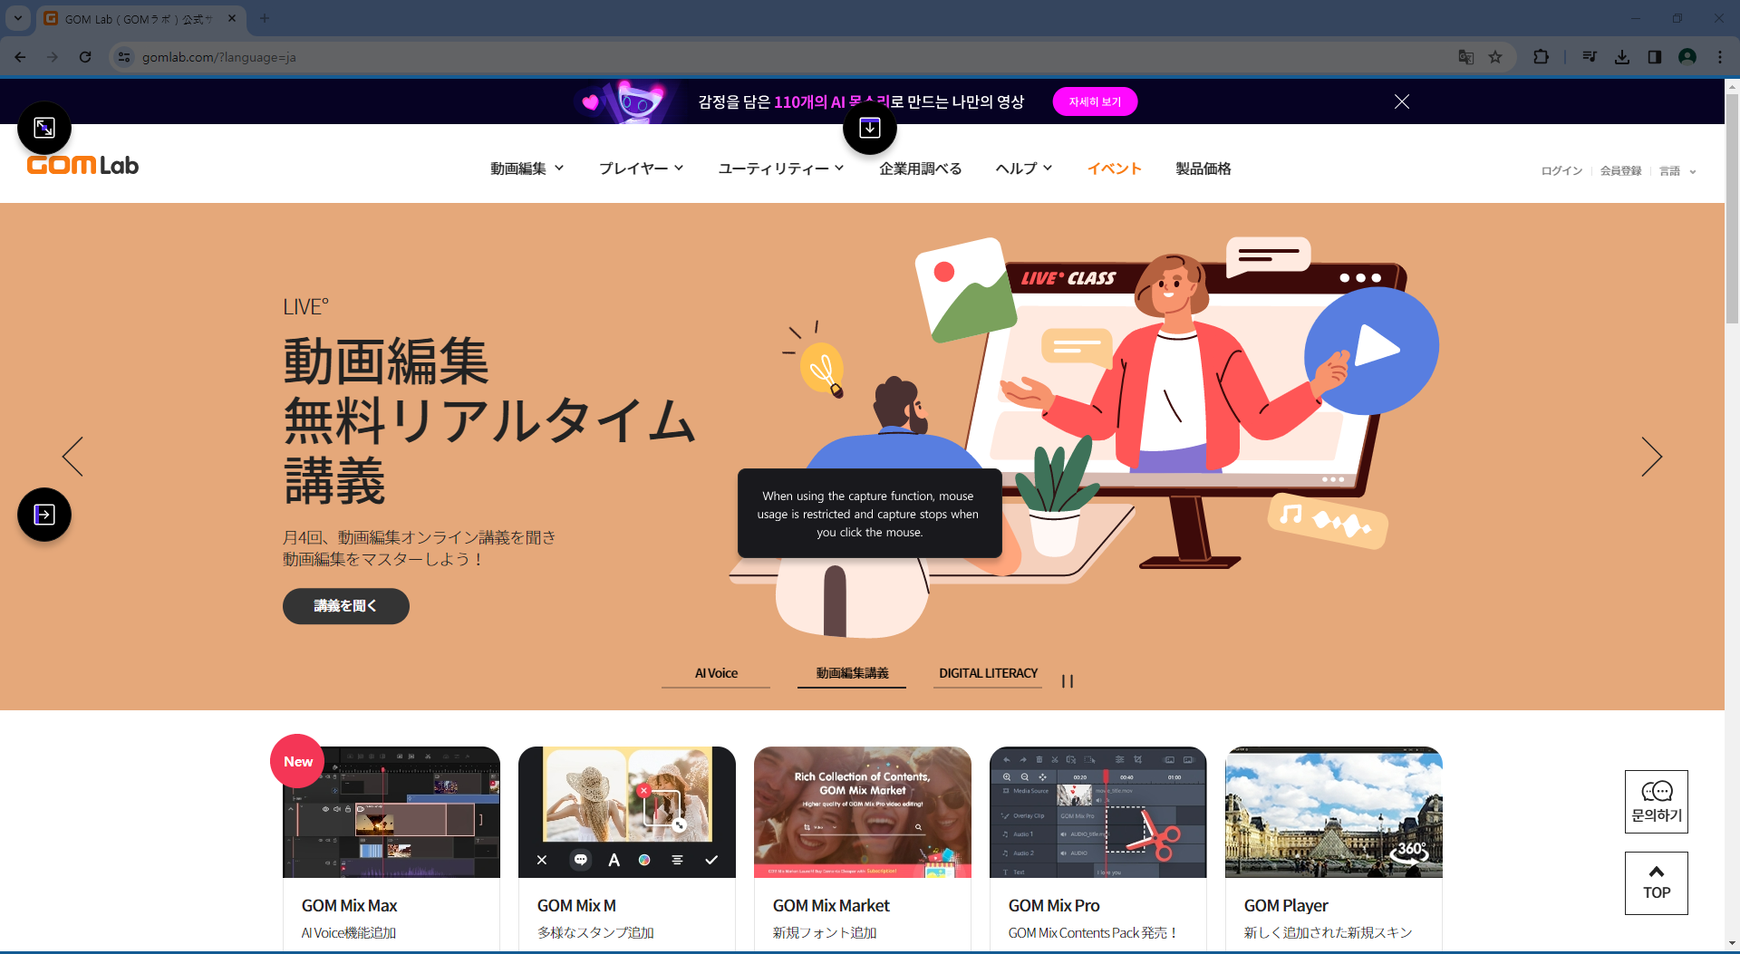Expand the プレイヤー navigation dropdown
This screenshot has width=1740, height=954.
pos(641,169)
